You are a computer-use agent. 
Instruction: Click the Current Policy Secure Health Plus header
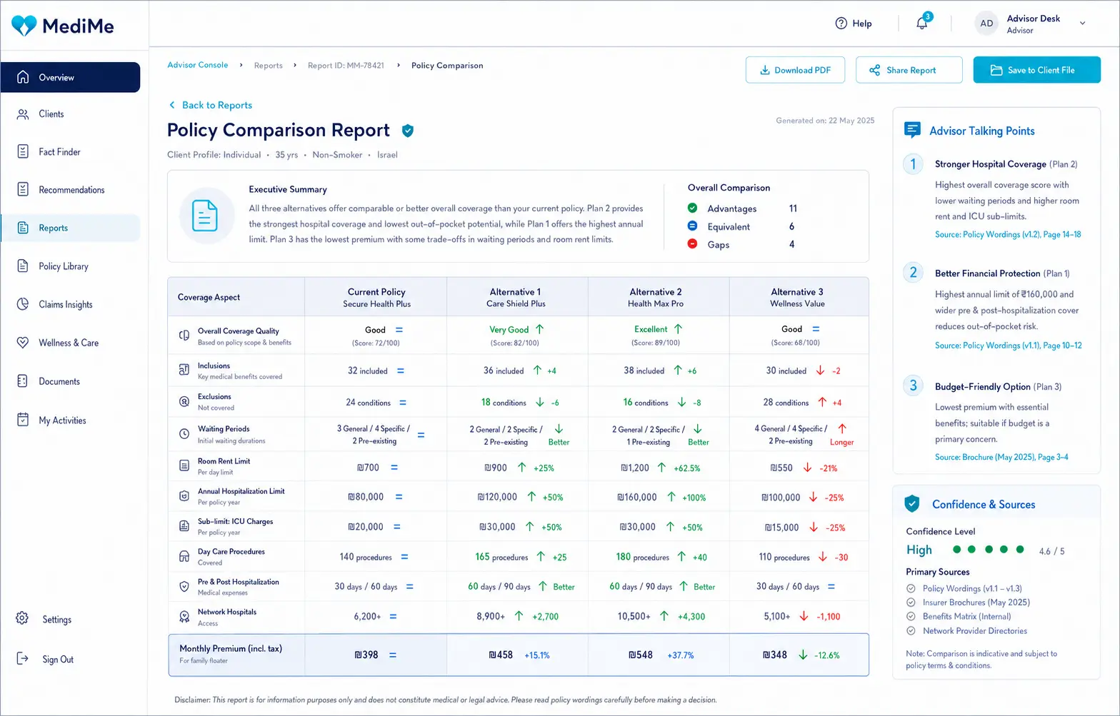[376, 297]
